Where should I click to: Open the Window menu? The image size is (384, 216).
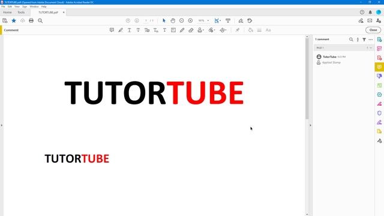point(34,7)
